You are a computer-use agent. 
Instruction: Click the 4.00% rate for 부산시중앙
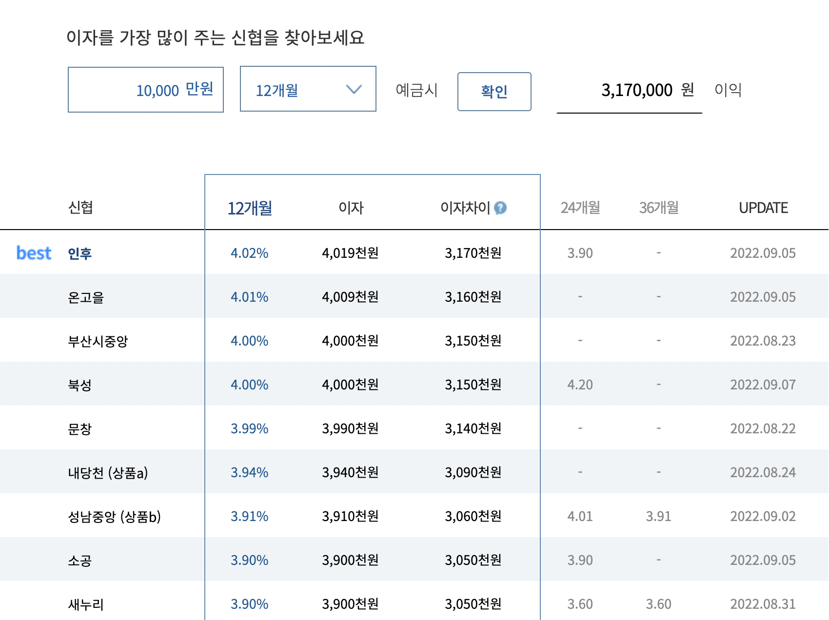click(x=250, y=341)
